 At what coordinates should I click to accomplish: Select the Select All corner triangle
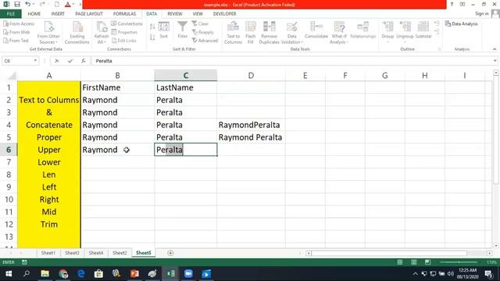pos(12,76)
